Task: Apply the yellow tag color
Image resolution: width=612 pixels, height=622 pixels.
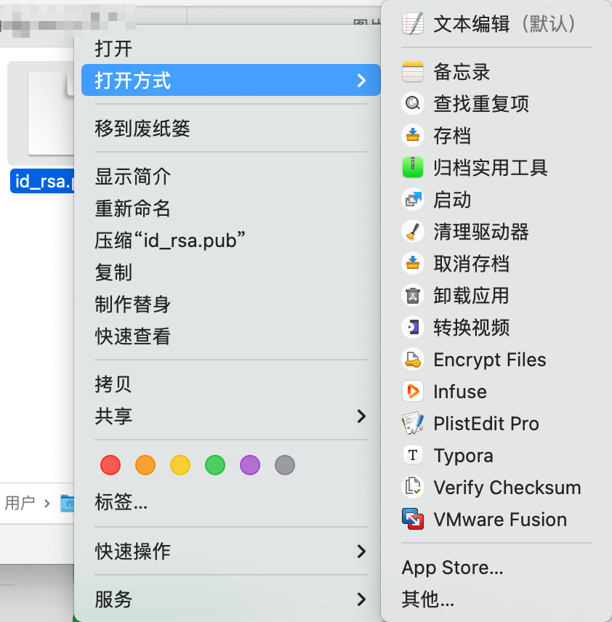Action: 180,465
